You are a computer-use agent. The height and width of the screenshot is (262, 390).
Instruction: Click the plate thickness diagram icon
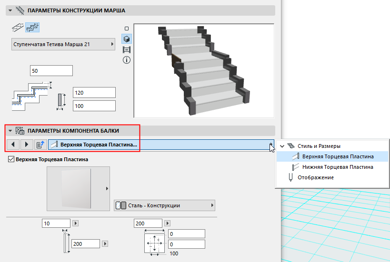coord(66,241)
